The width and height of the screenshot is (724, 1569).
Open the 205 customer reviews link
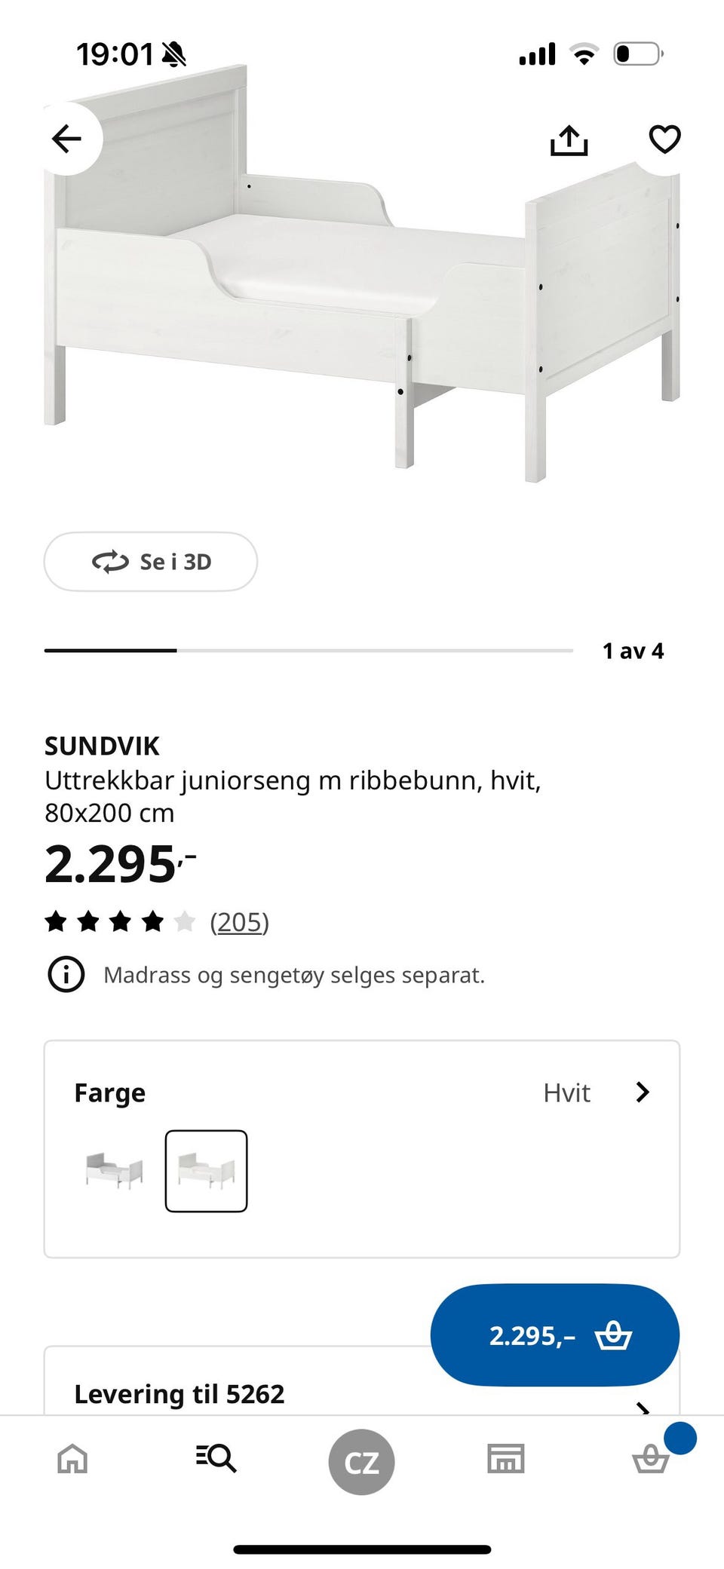[239, 922]
